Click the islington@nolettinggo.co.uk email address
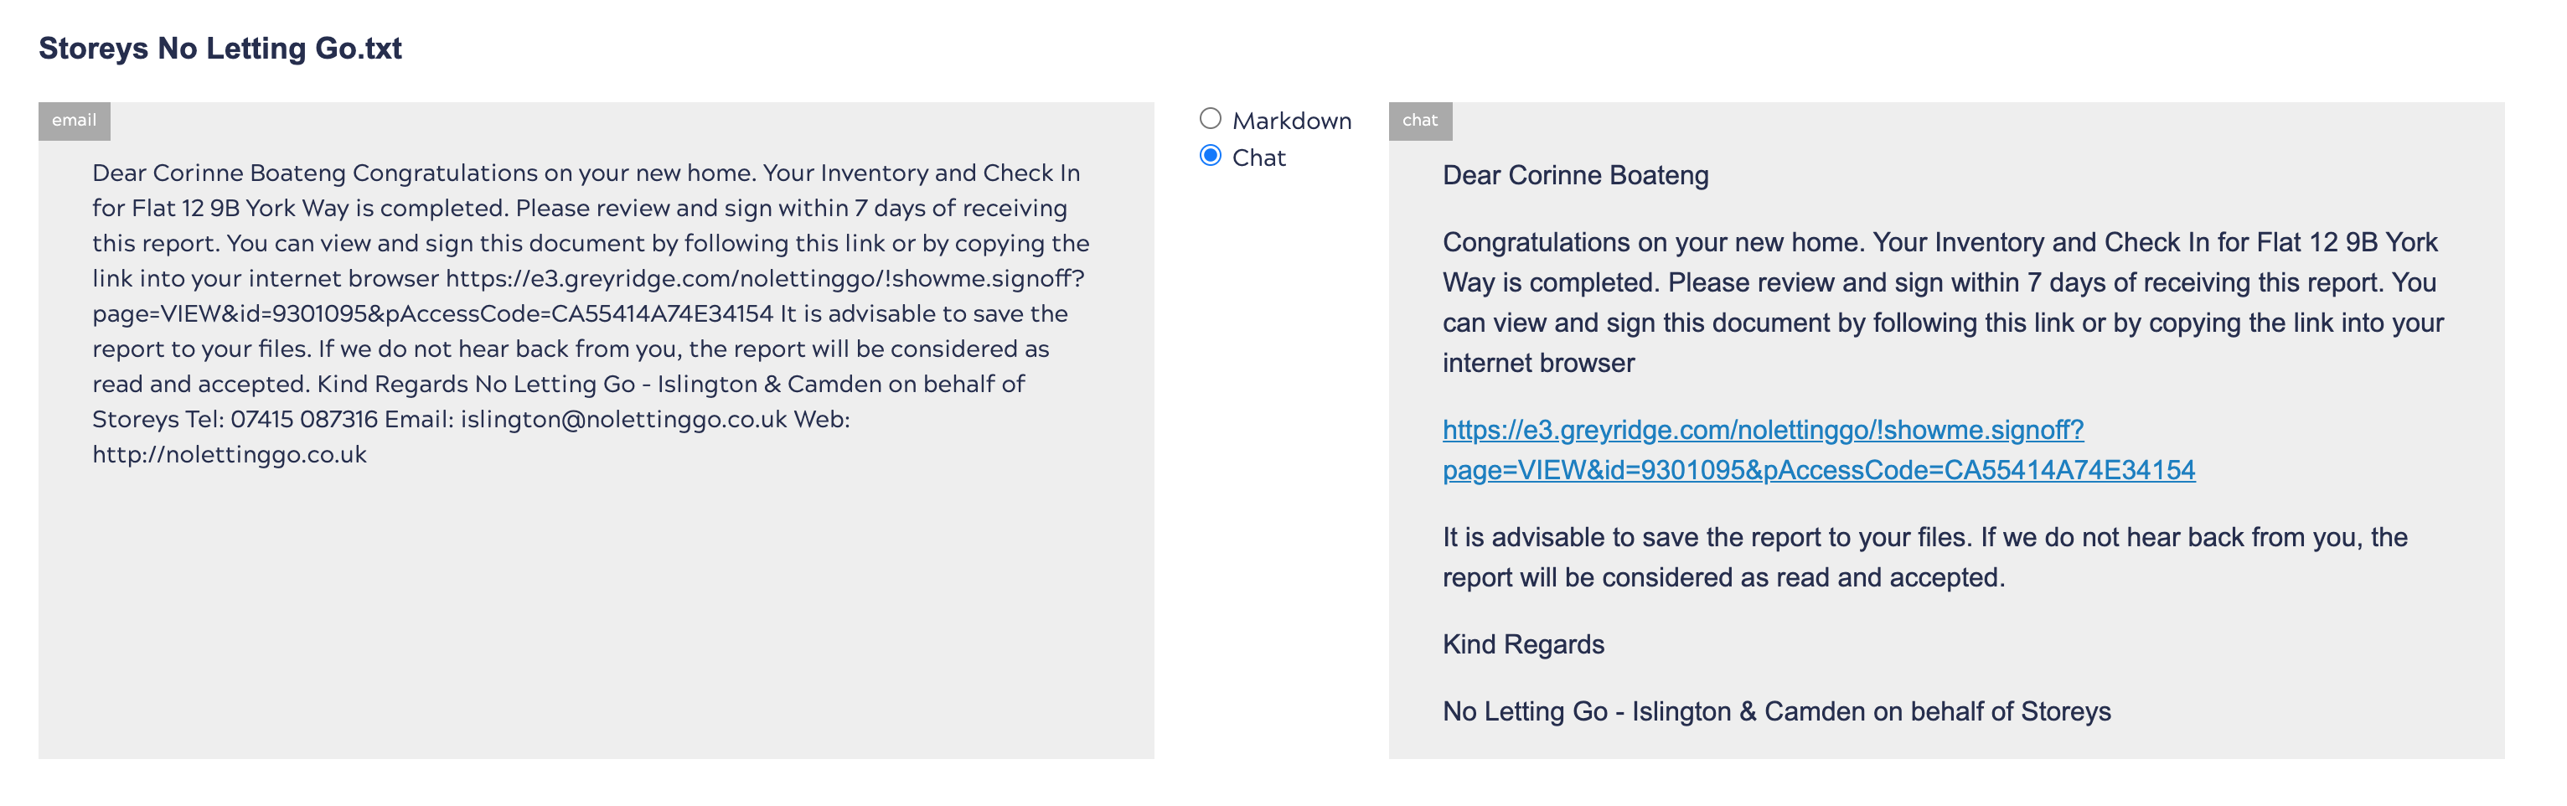 (x=622, y=420)
